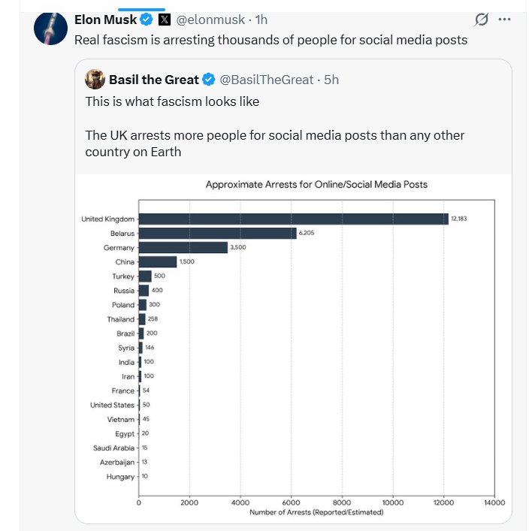Click the Germany bar in chart

pyautogui.click(x=183, y=248)
